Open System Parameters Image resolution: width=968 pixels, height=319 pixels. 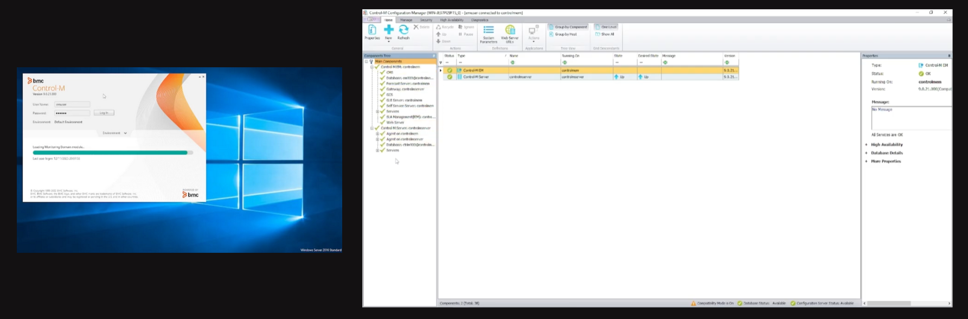[488, 34]
